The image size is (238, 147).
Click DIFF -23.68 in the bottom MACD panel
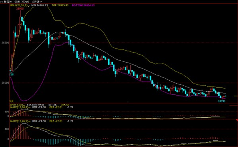[39, 121]
